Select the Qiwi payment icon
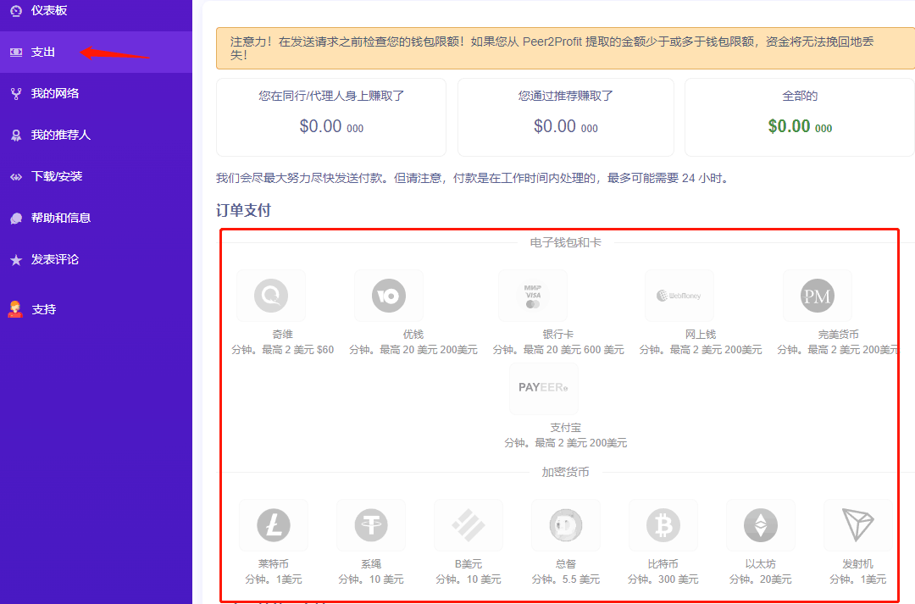The width and height of the screenshot is (915, 604). 271,296
